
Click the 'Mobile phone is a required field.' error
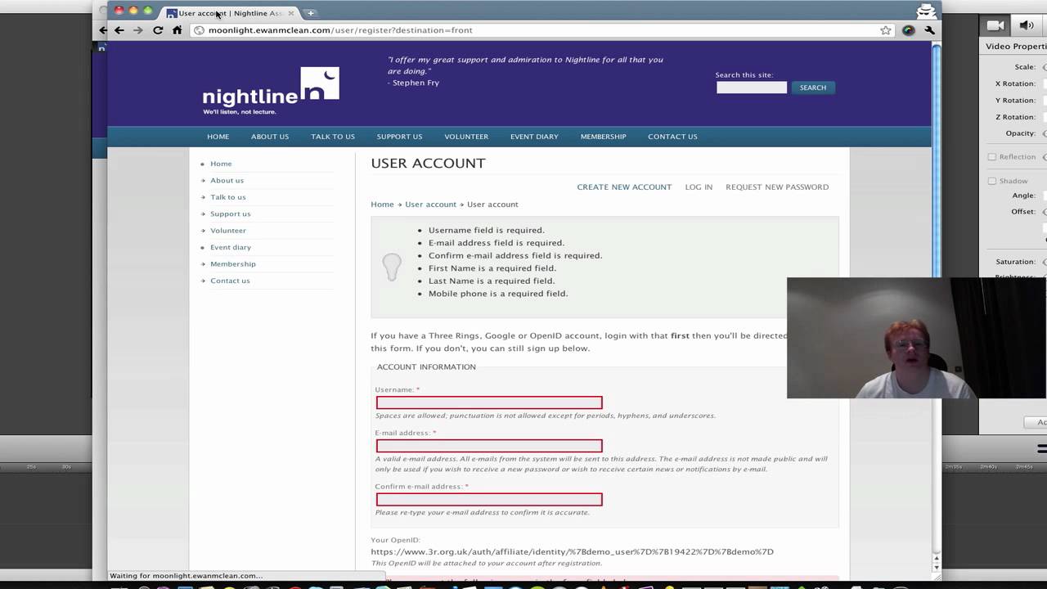(498, 294)
